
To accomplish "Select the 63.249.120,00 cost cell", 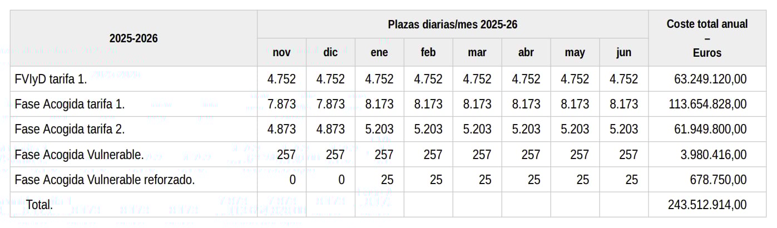I will 710,79.
